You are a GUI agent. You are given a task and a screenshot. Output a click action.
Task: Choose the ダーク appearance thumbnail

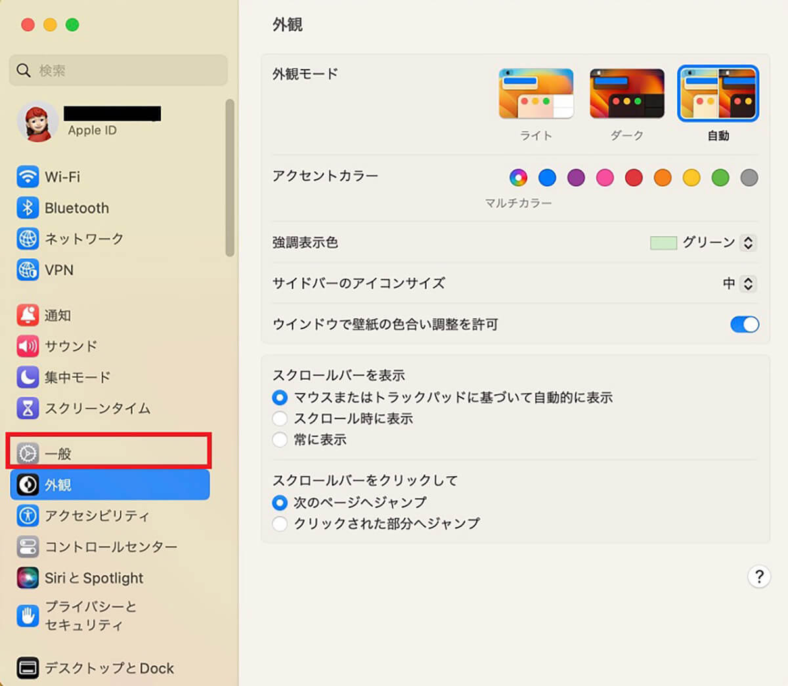pos(627,94)
